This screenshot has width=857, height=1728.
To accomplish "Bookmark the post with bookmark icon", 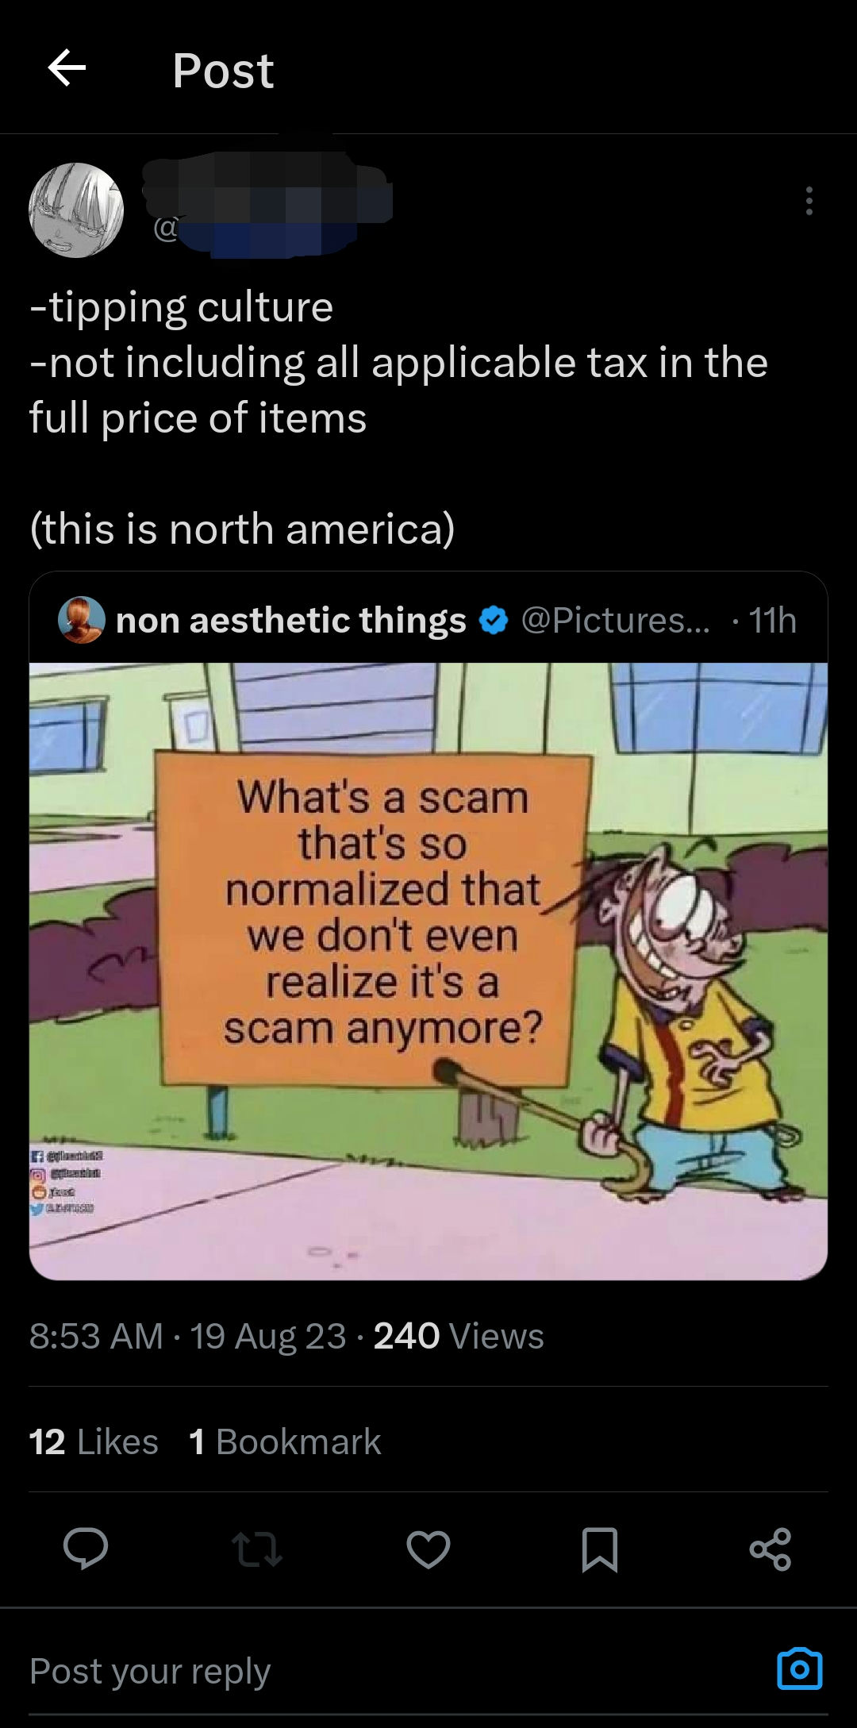I will tap(600, 1549).
